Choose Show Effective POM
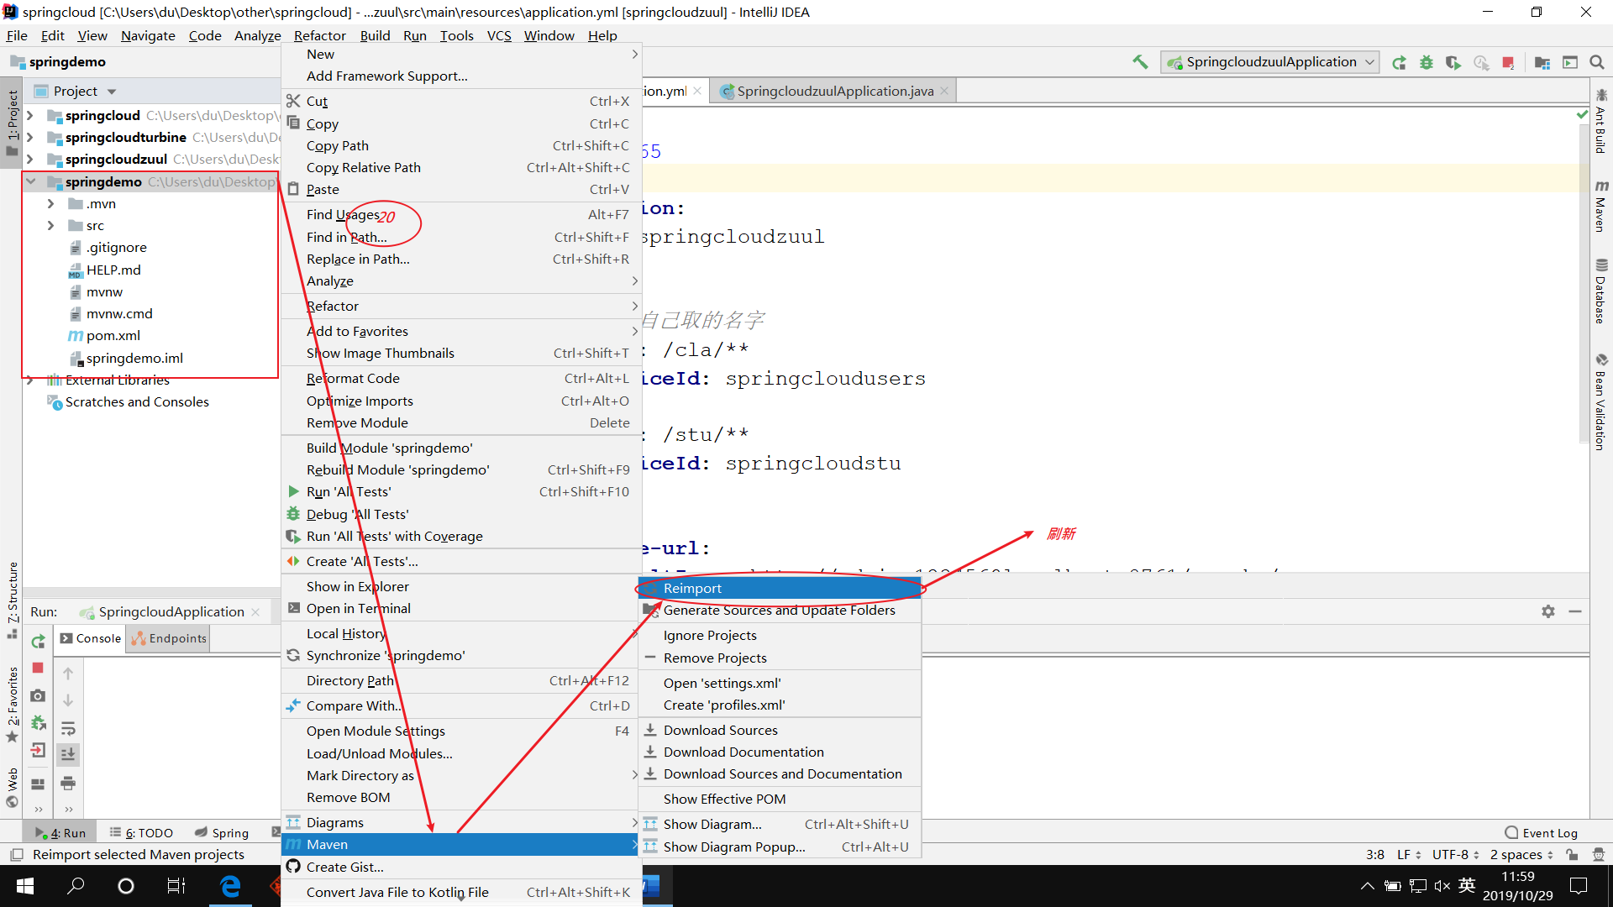This screenshot has width=1613, height=907. [x=780, y=799]
